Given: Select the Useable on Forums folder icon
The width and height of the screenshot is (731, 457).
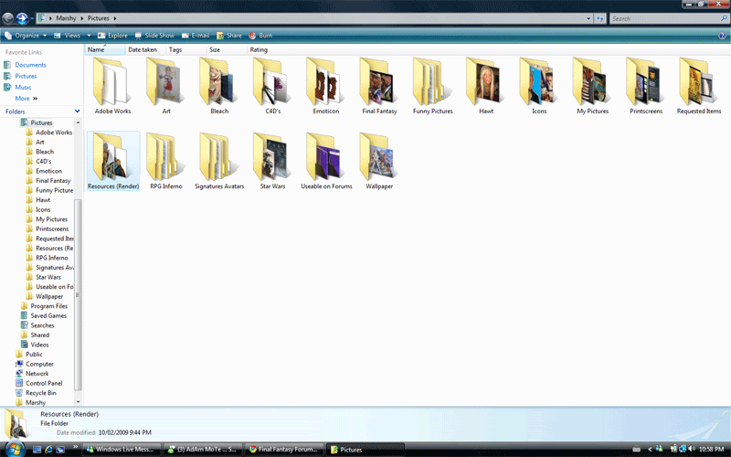Looking at the screenshot, I should click(325, 157).
